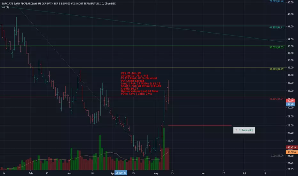Select the Vol (9) indicator label
Image resolution: width=298 pixels, height=176 pixels.
[x=5, y=7]
